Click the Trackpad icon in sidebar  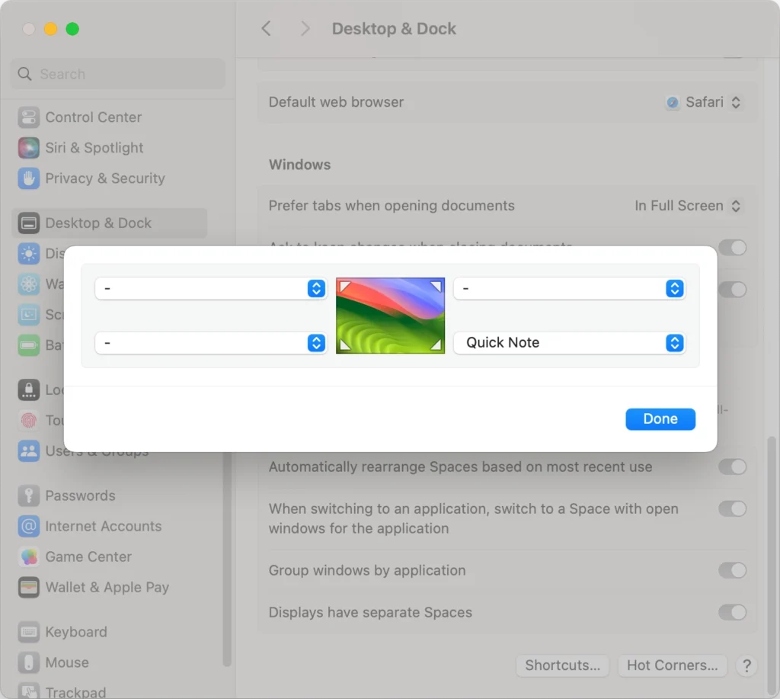tap(28, 692)
